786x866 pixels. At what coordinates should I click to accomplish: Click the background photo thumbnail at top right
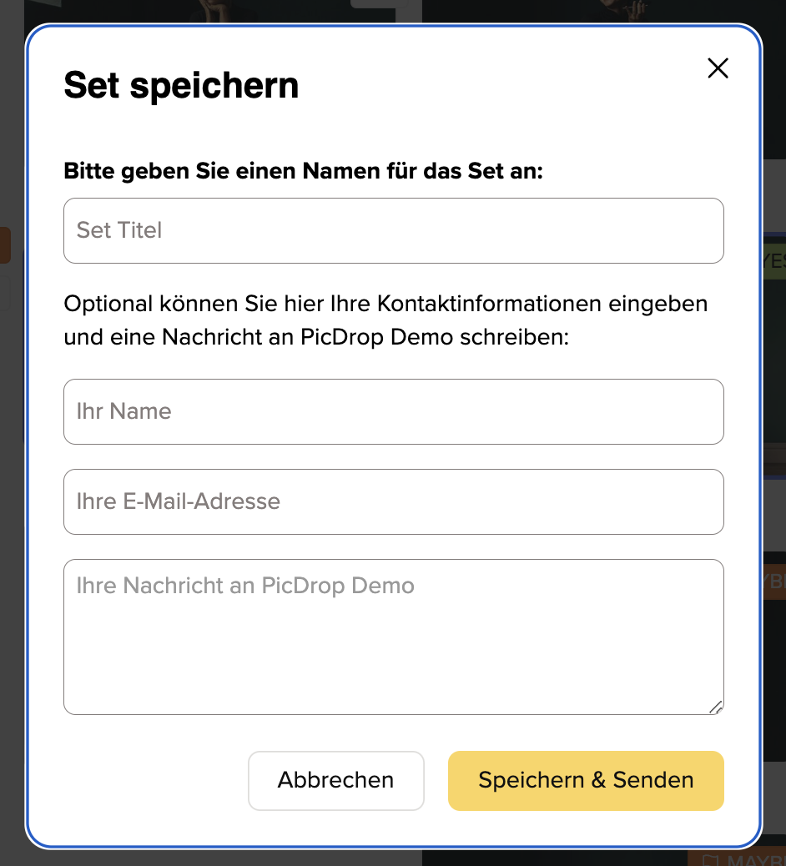tap(602, 11)
